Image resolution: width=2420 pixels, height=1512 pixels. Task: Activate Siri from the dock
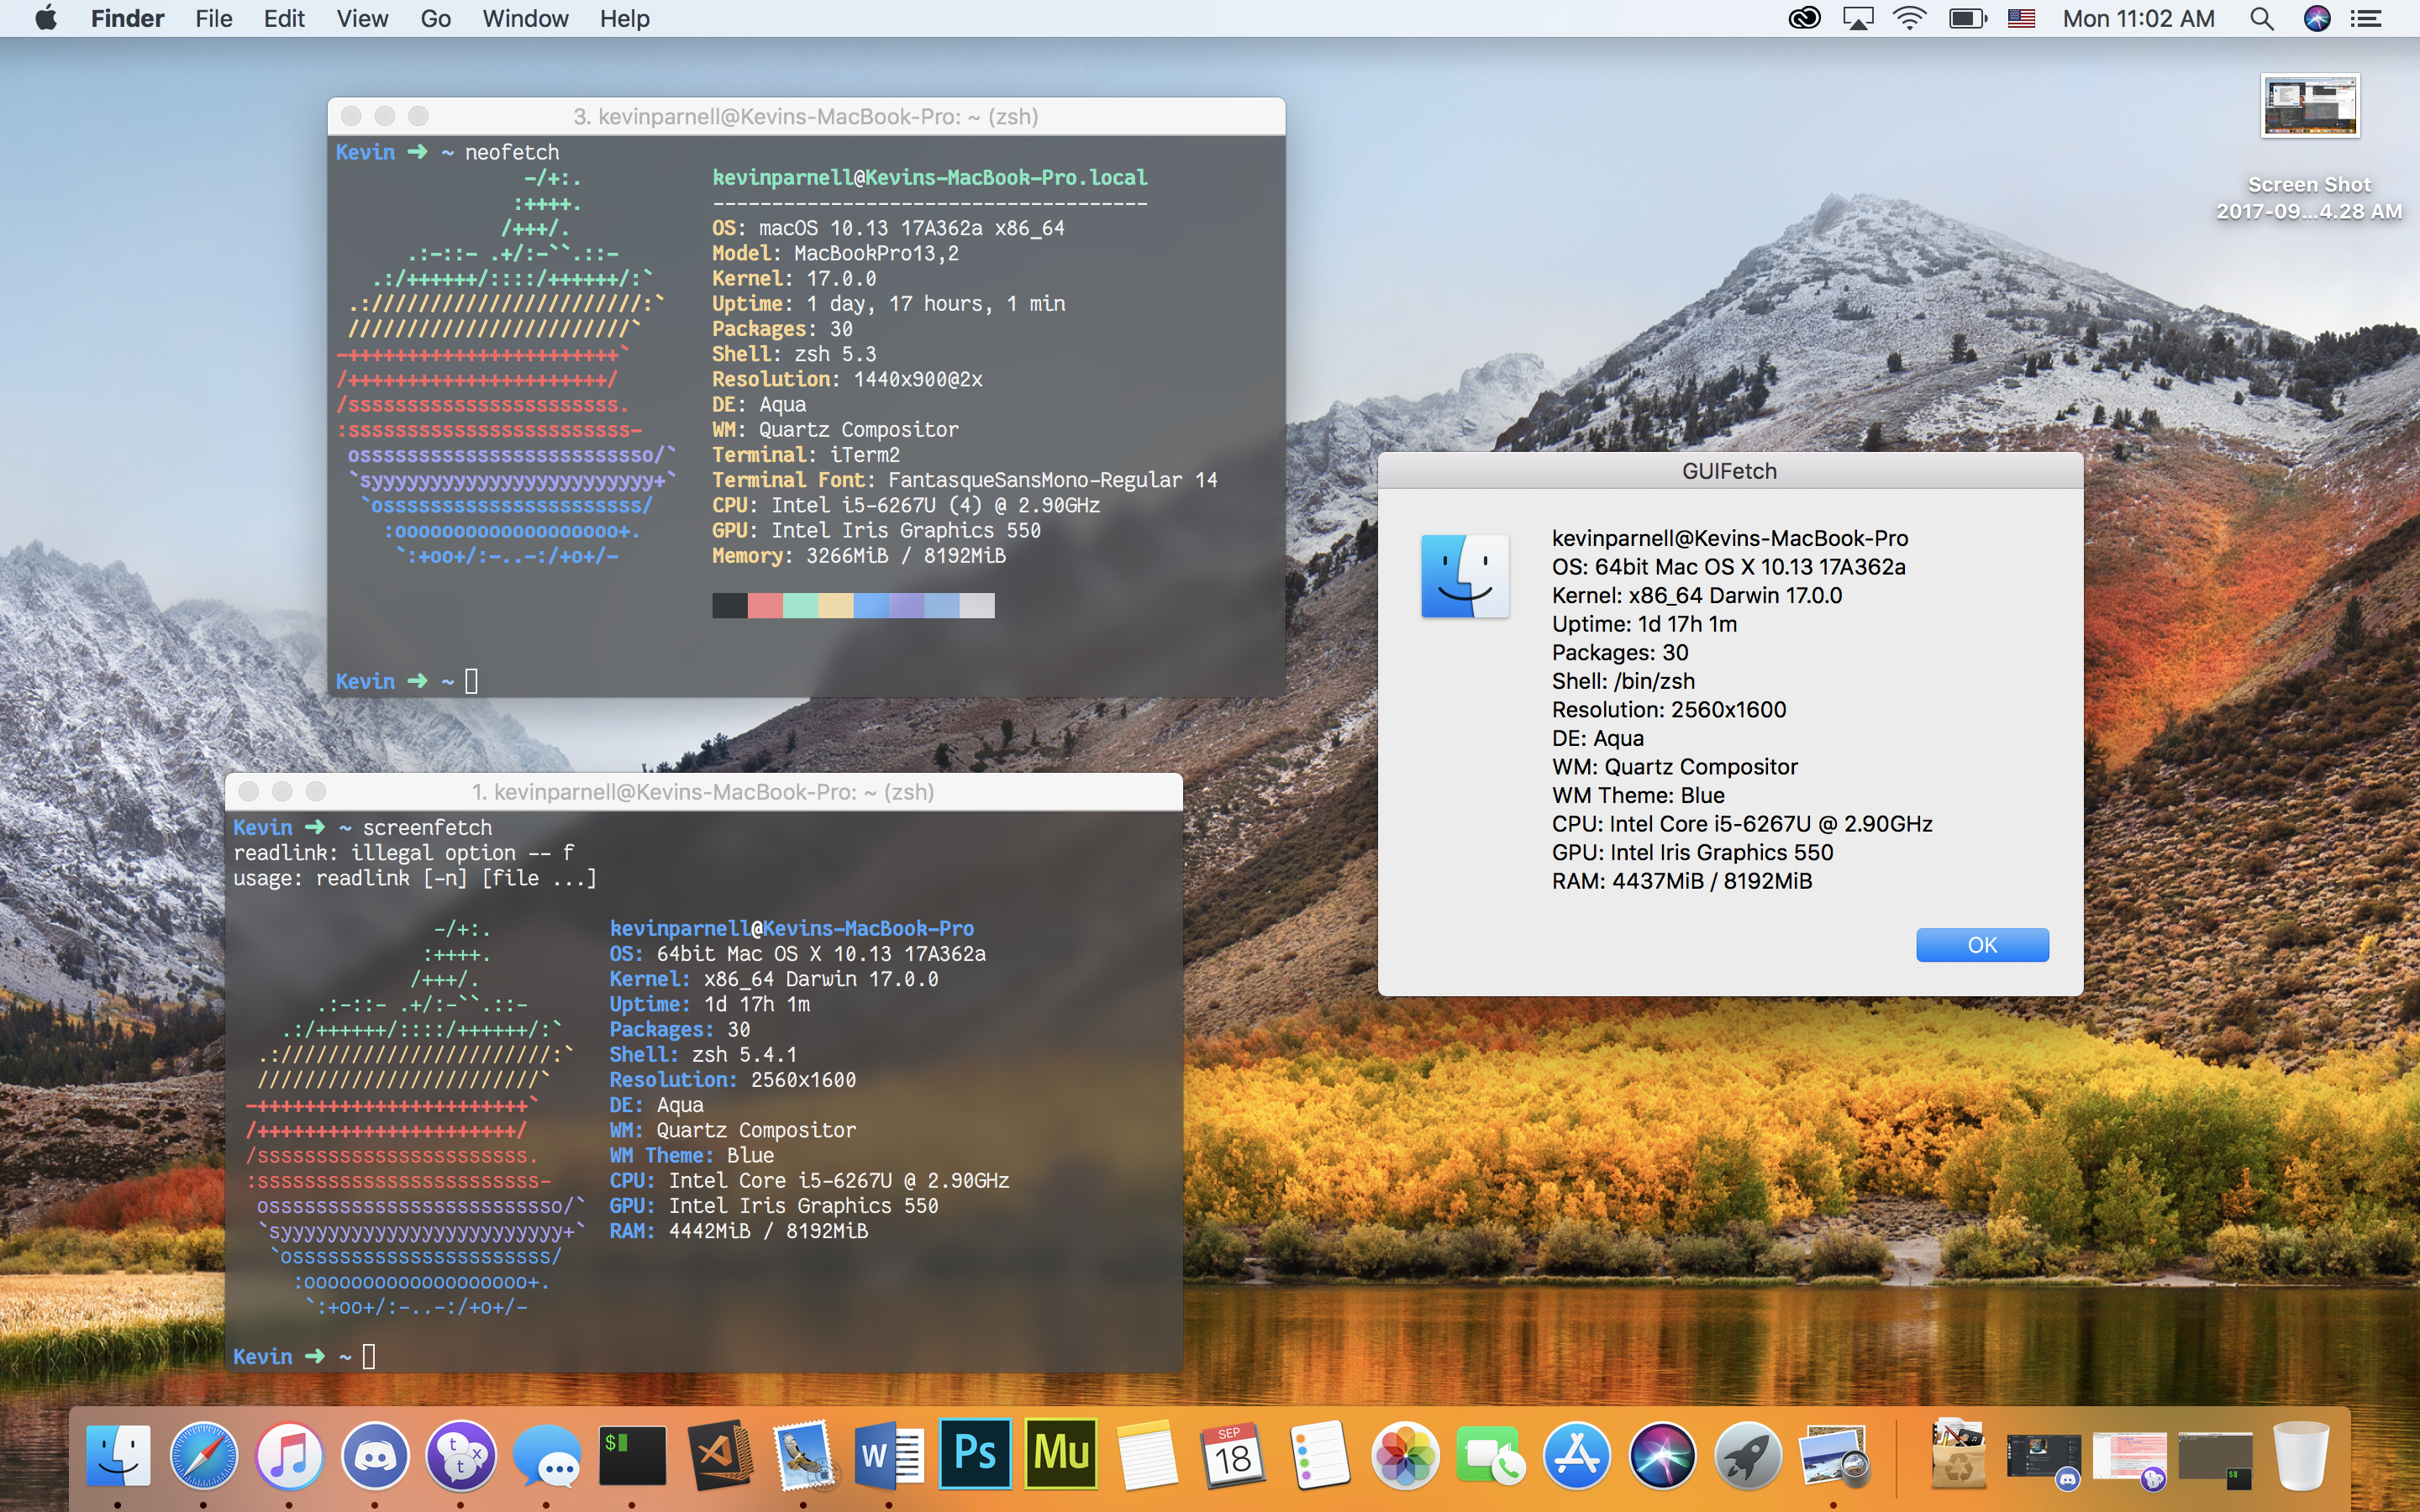click(x=1662, y=1454)
